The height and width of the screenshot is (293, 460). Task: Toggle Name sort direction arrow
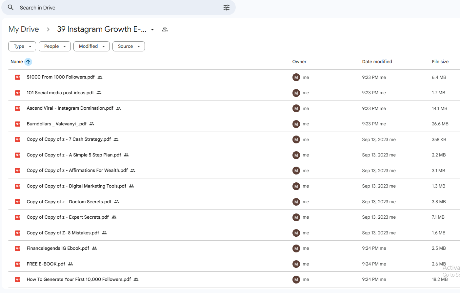28,62
